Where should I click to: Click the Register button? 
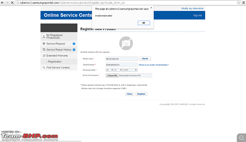pyautogui.click(x=141, y=94)
